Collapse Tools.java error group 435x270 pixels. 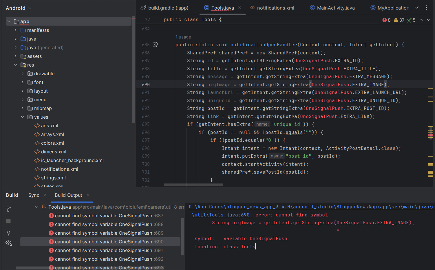(x=37, y=207)
